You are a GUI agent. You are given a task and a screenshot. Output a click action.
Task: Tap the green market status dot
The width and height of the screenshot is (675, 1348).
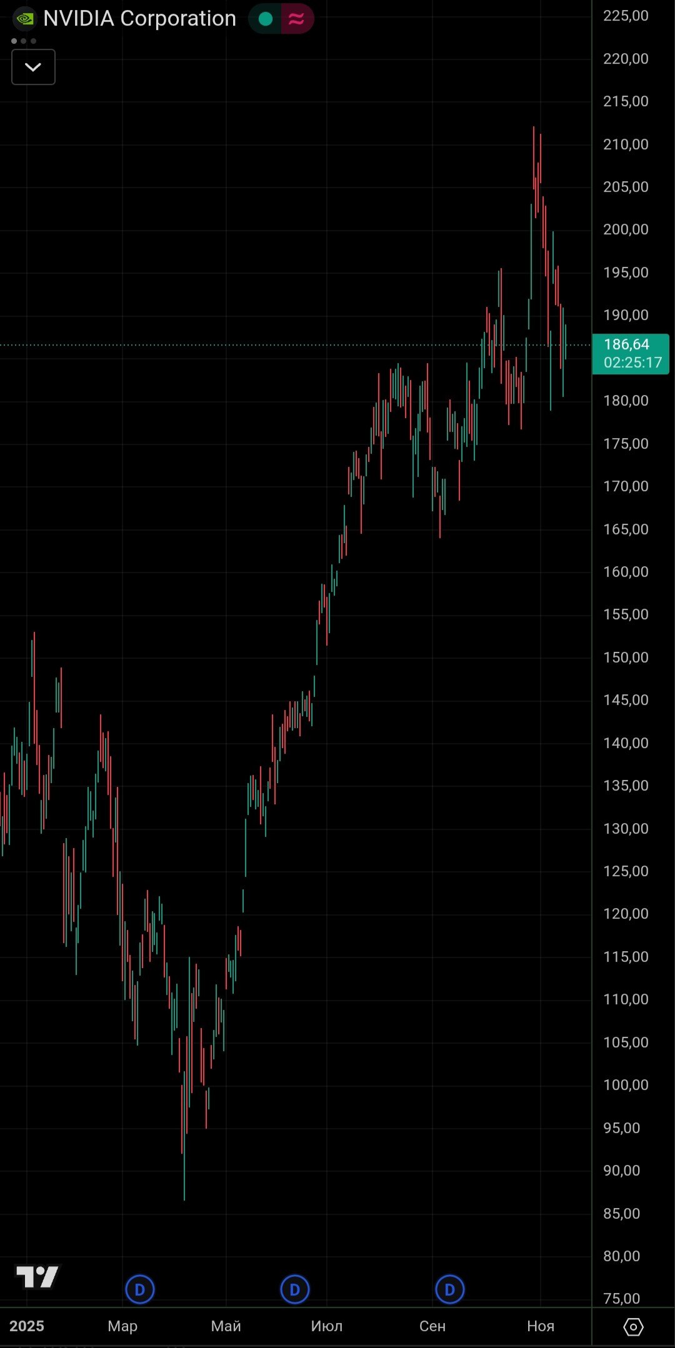click(266, 19)
